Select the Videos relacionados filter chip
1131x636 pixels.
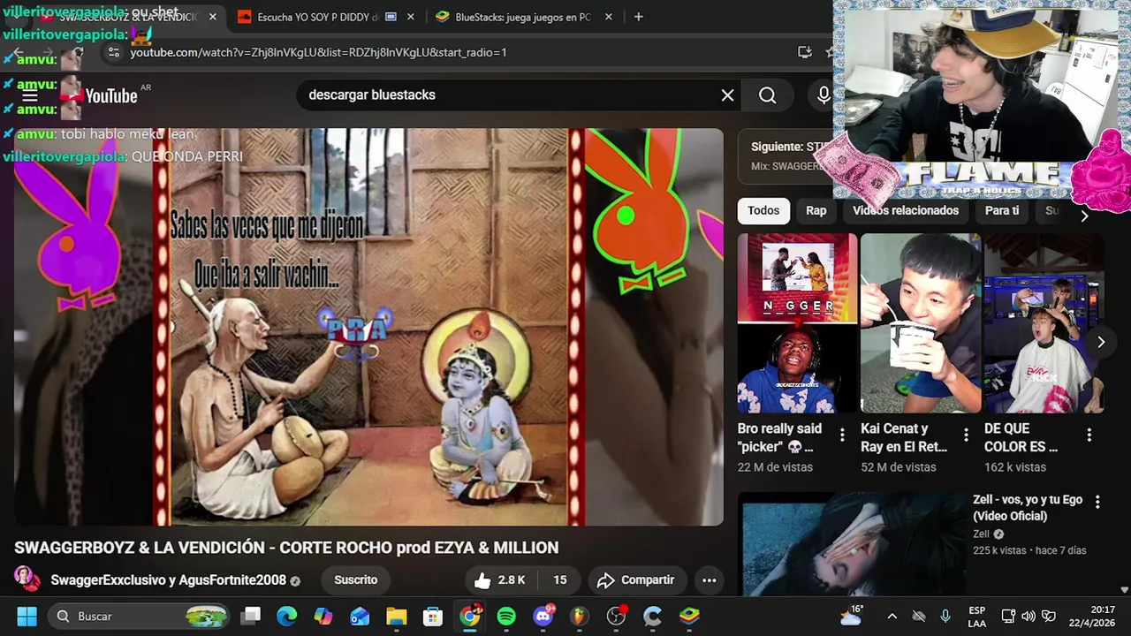[906, 210]
